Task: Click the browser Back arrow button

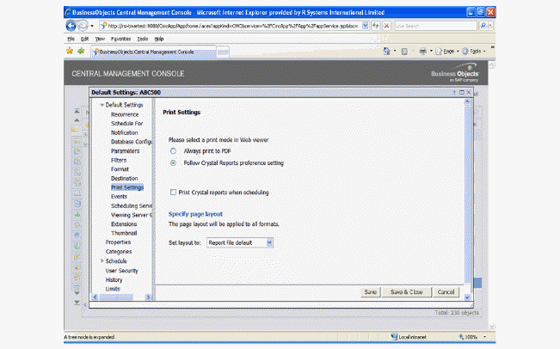Action: click(x=71, y=26)
